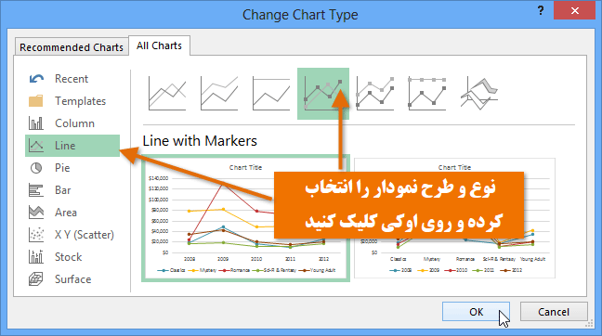The image size is (602, 336).
Task: Click the Templates folder icon
Action: pos(36,101)
